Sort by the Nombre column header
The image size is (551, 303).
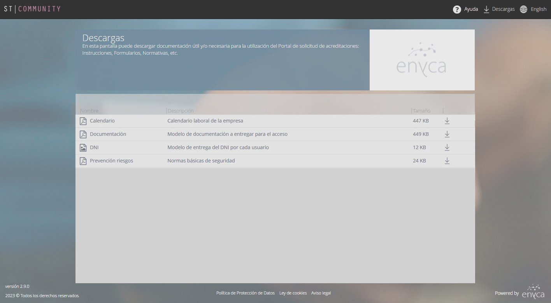pos(89,111)
